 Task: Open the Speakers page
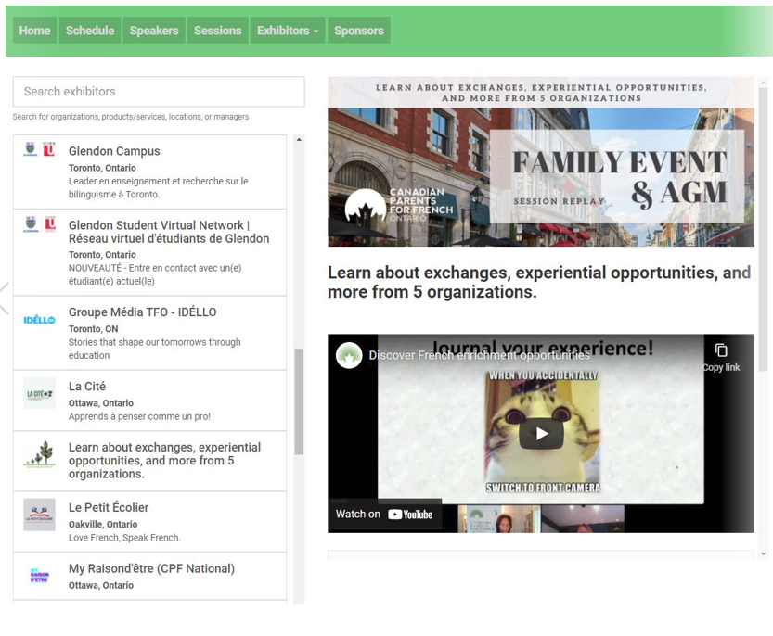click(x=154, y=31)
